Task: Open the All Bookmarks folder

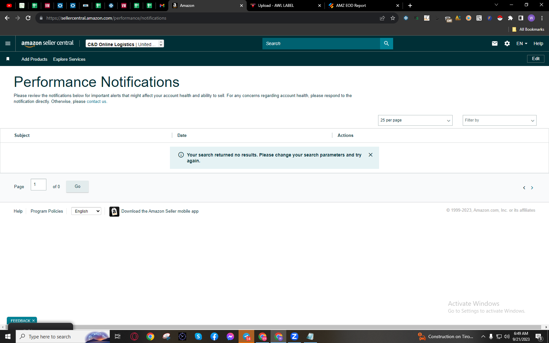Action: tap(528, 29)
